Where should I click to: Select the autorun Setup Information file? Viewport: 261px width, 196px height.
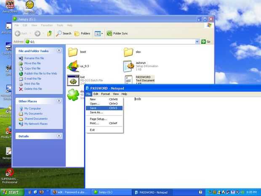128,66
